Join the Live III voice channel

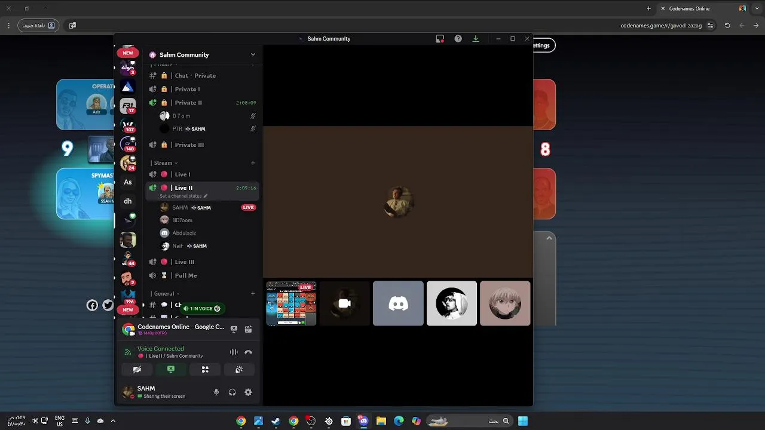[x=203, y=262]
